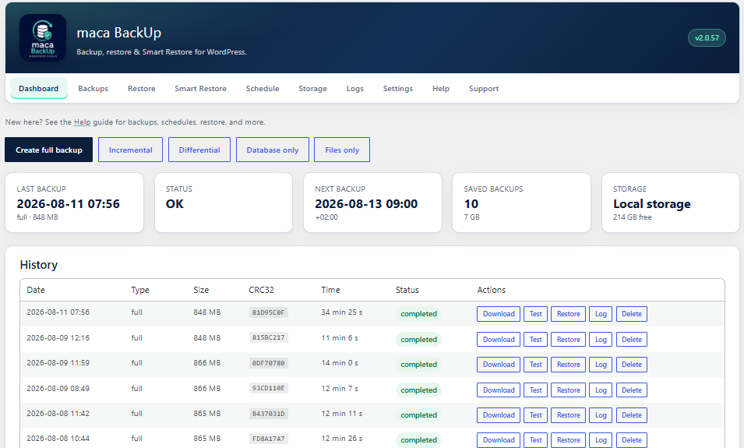This screenshot has width=744, height=448.
Task: Download the 2026-08-11 07:56 backup
Action: tap(499, 314)
